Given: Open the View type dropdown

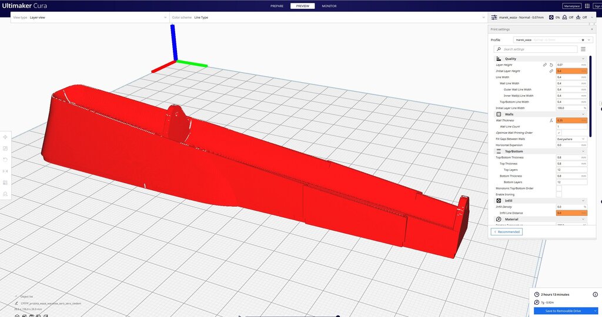Looking at the screenshot, I should [89, 18].
